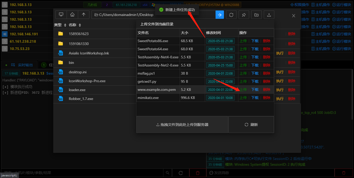Execute loader.exe via 执行 link
This screenshot has height=178, width=354.
(x=280, y=90)
